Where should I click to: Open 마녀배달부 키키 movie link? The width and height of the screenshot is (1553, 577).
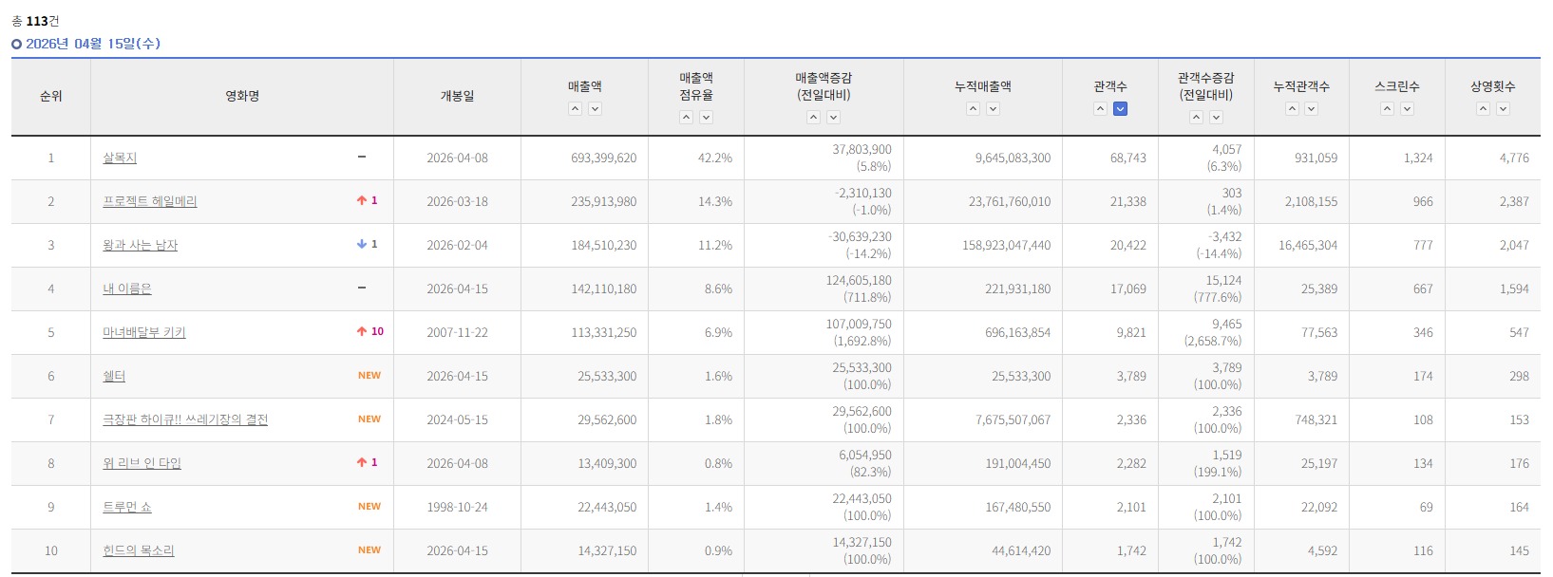[144, 332]
